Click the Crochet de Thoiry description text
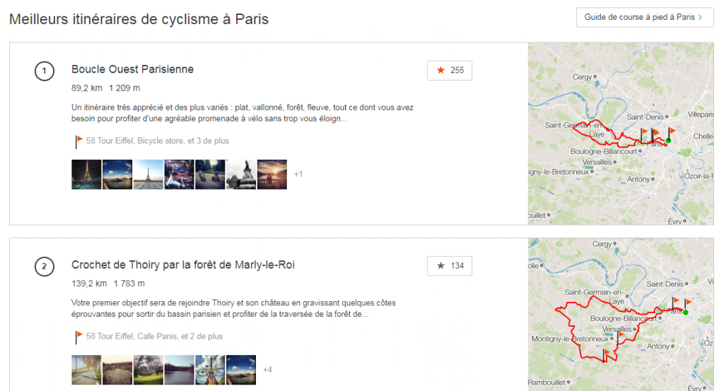The width and height of the screenshot is (724, 391). coord(233,309)
